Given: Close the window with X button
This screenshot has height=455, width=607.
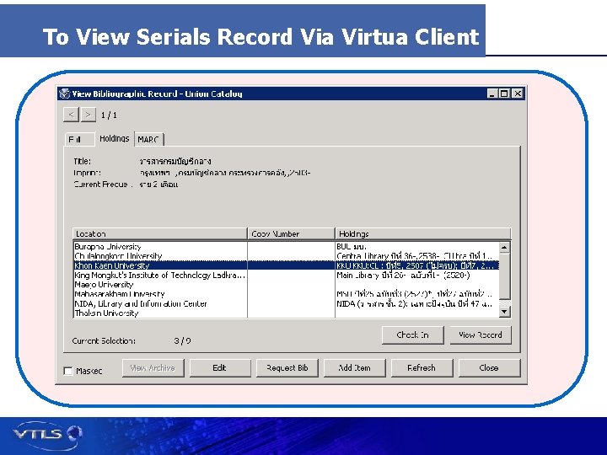Looking at the screenshot, I should point(518,94).
